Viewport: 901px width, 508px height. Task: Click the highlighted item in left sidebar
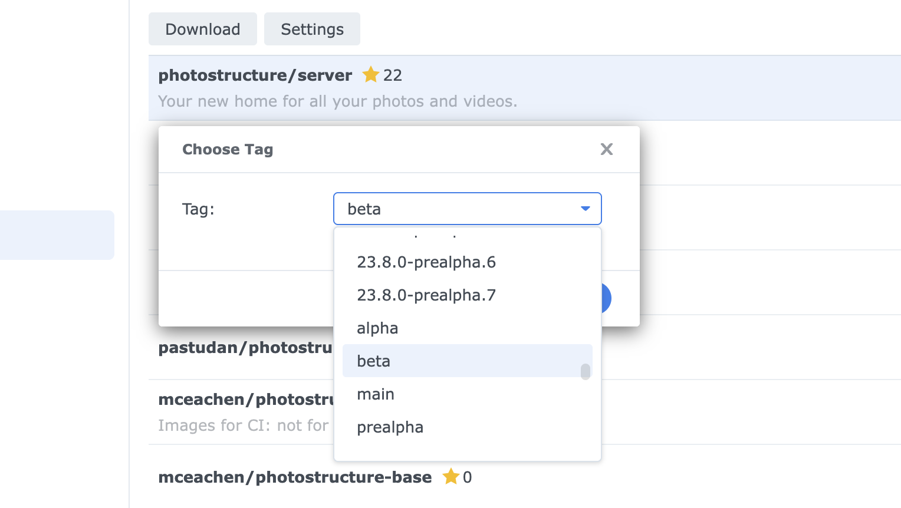(57, 235)
